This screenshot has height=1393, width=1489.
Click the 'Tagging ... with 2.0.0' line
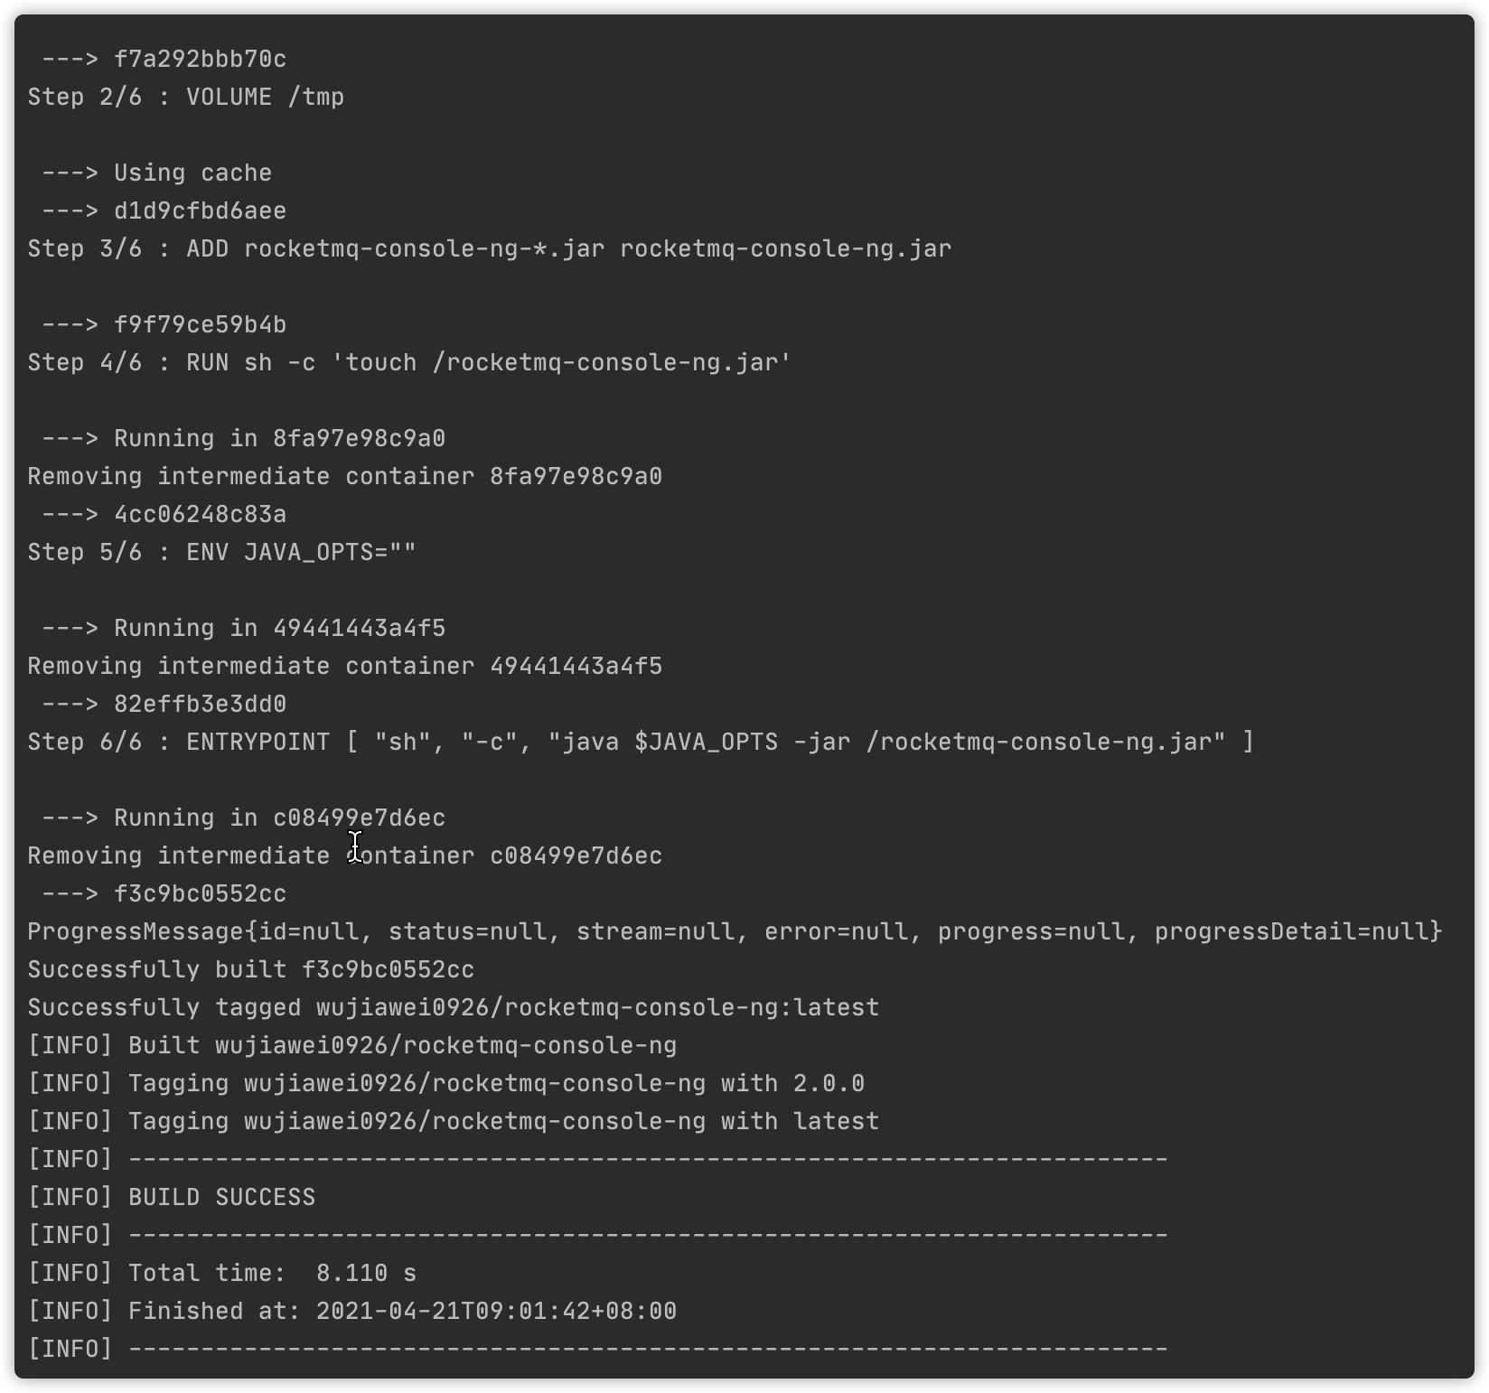(x=446, y=1083)
